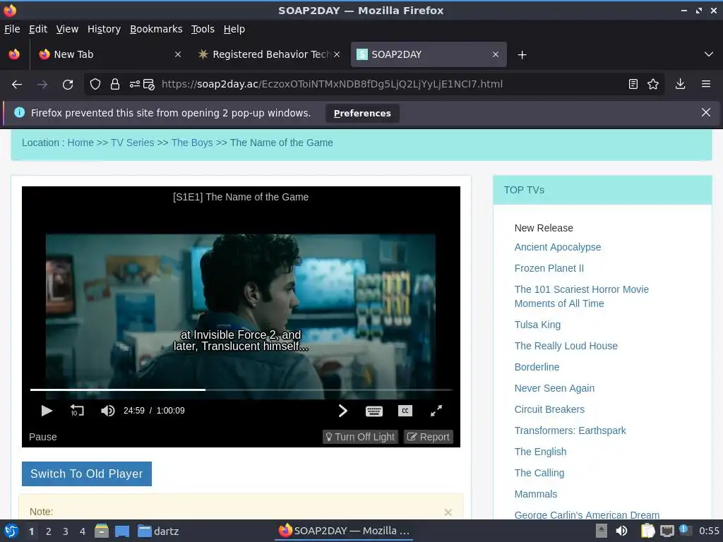Open the Tools menu
Screen dimensions: 723x542
click(203, 29)
